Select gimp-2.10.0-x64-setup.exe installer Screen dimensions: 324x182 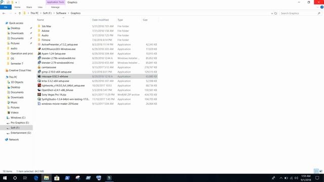[x=56, y=72]
